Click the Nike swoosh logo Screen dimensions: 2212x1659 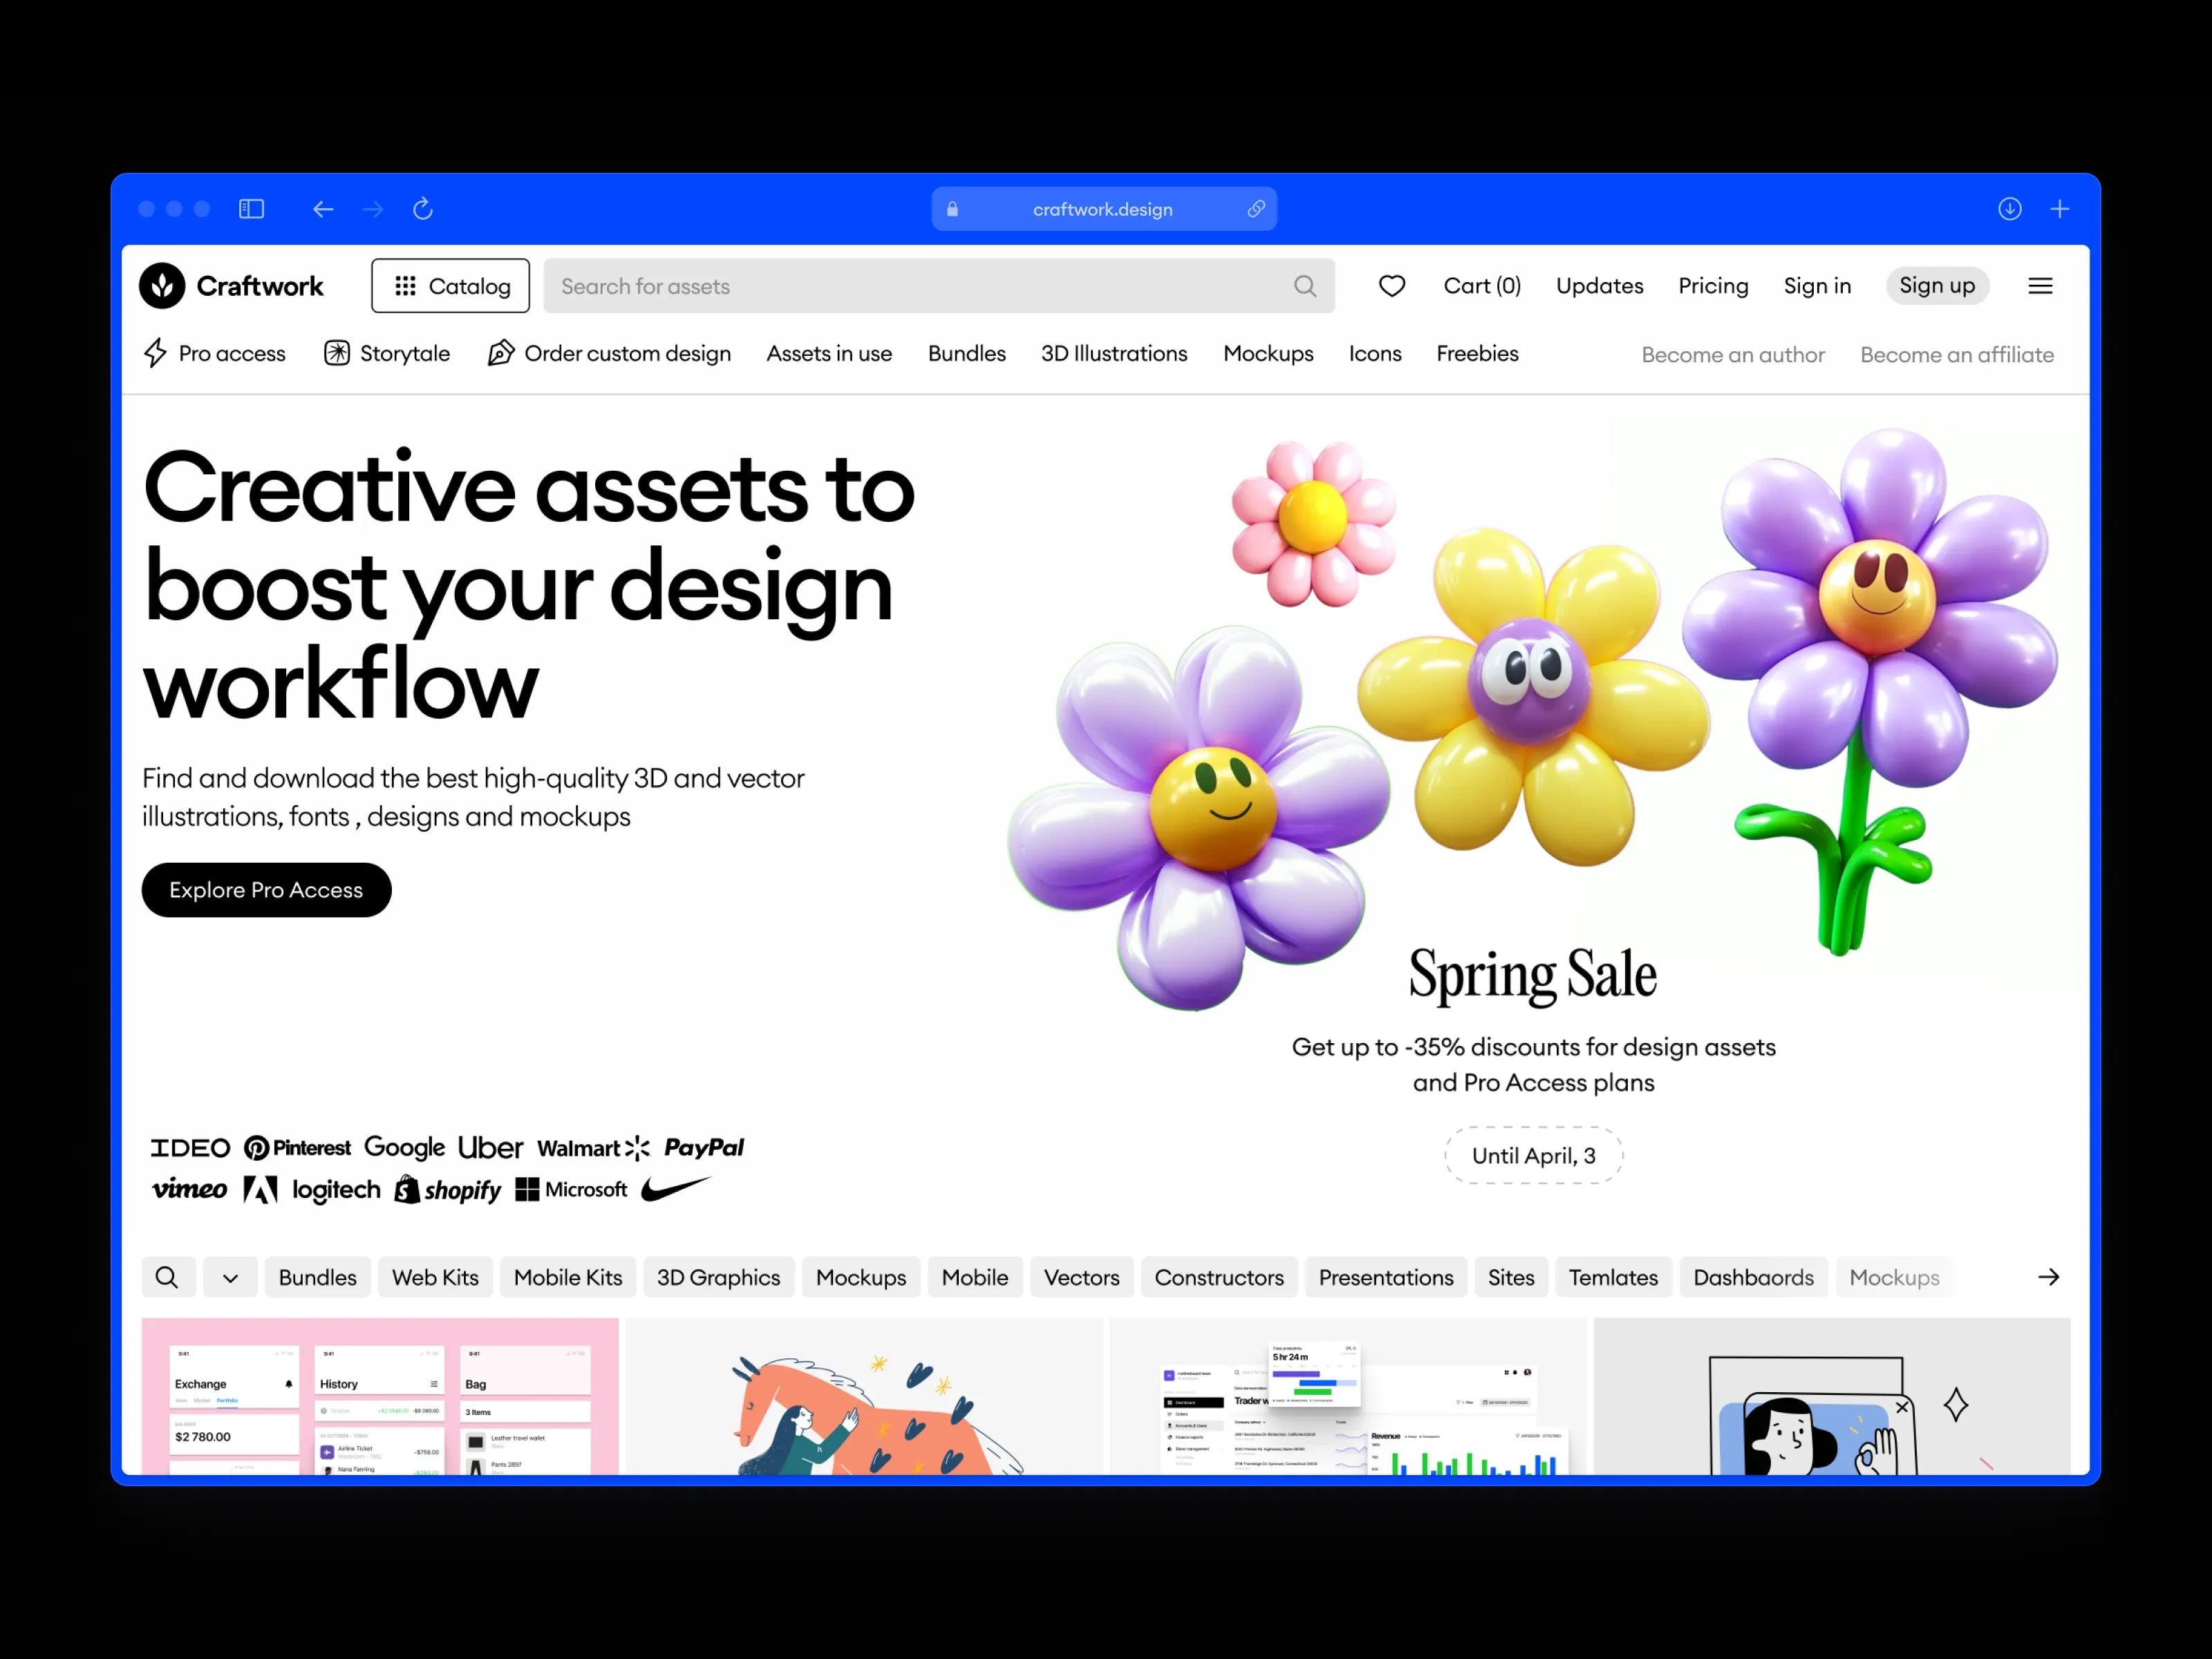point(676,1188)
